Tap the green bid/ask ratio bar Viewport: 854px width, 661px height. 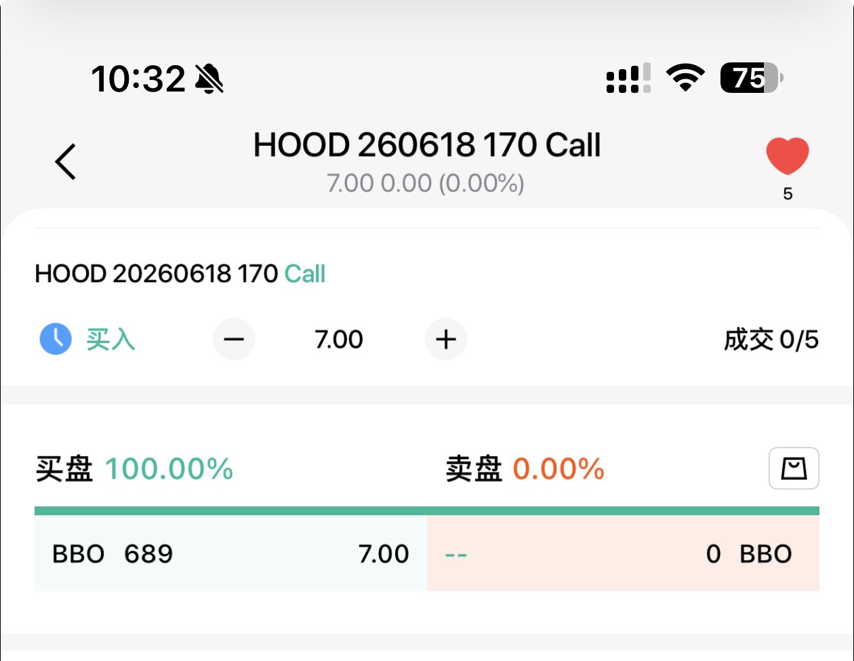click(426, 510)
